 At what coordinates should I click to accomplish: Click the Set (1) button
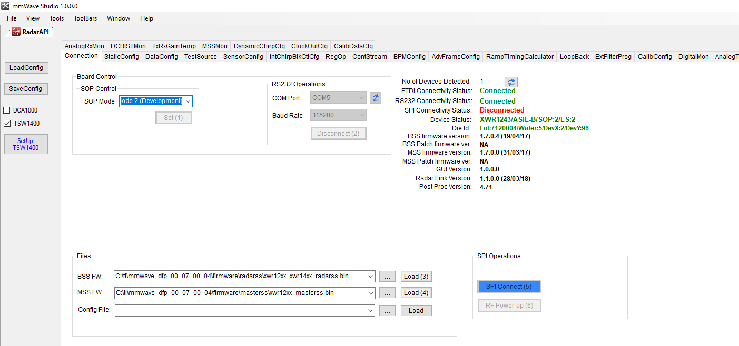pyautogui.click(x=174, y=117)
